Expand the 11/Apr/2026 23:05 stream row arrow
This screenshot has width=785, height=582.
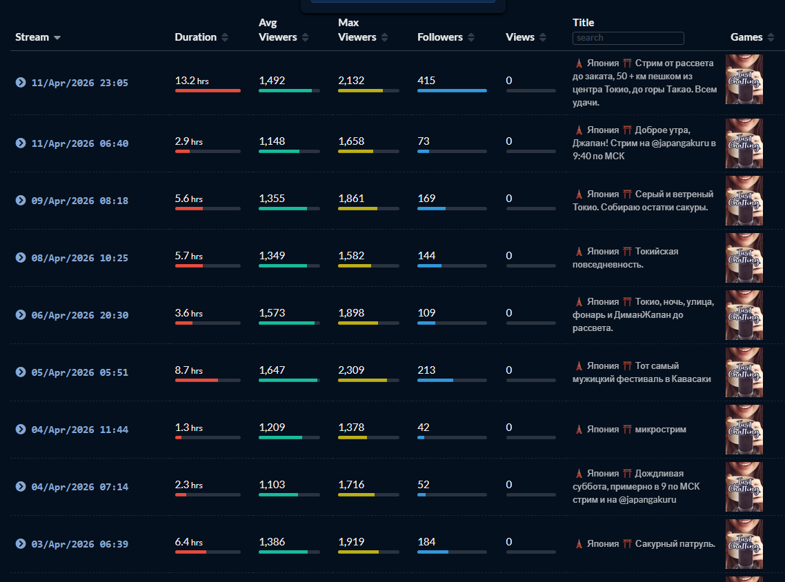21,83
